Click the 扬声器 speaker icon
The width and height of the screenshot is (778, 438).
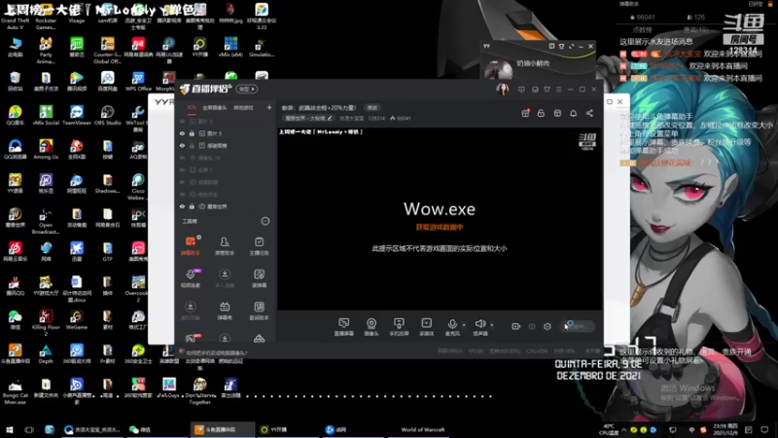(x=479, y=324)
